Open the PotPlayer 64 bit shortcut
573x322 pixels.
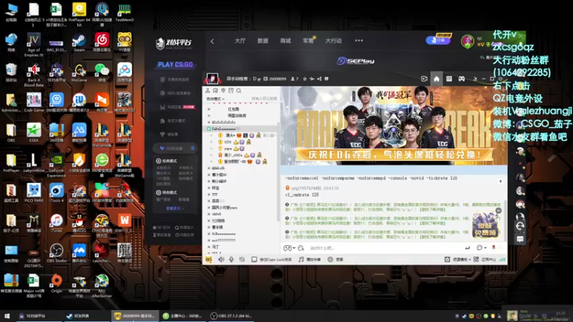79,14
